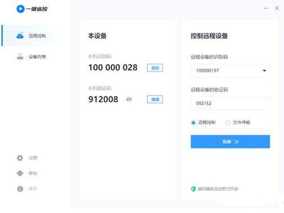Click the about info icon

(x=20, y=189)
